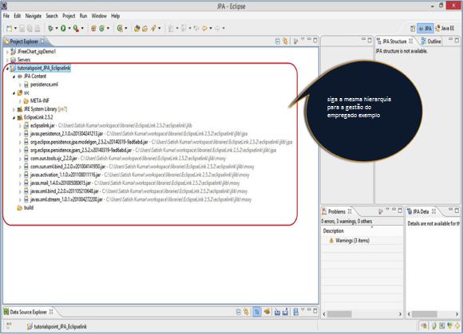
Task: Expand the JRE System Library node
Action: point(14,109)
